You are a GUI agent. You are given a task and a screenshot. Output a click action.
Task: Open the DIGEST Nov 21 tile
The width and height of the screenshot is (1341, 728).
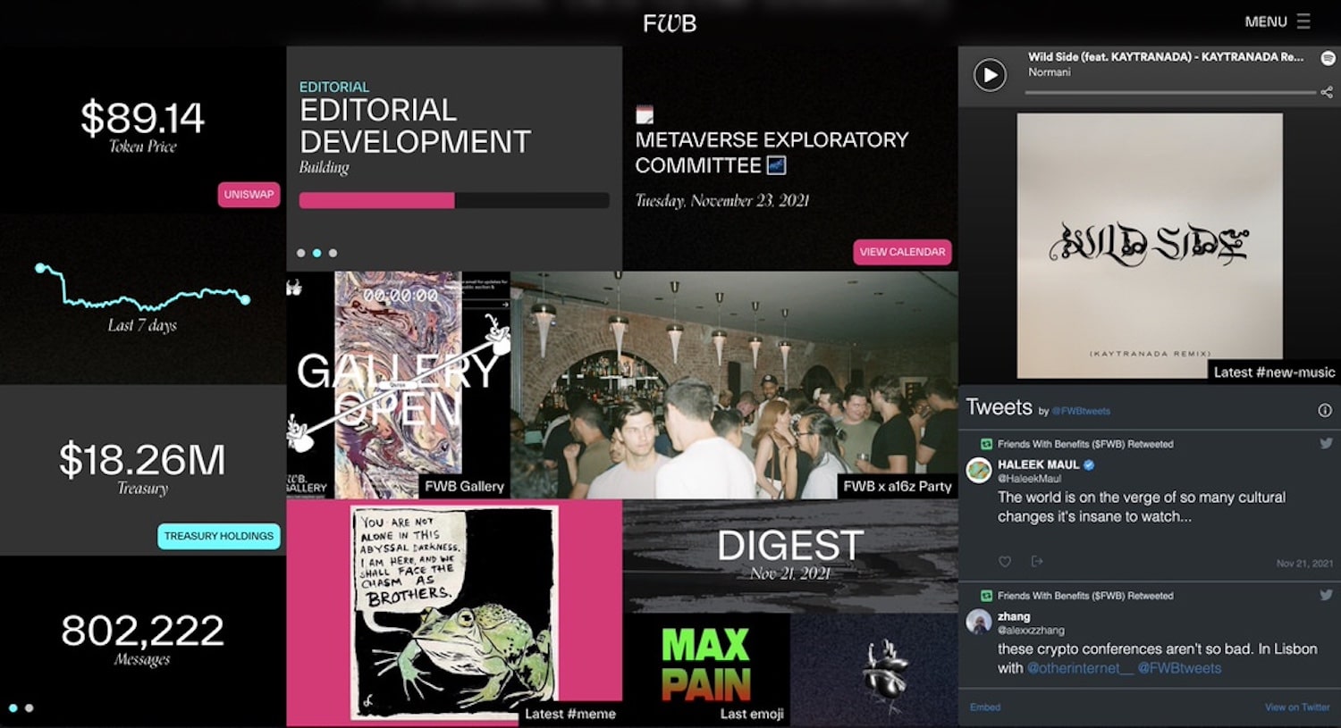(x=790, y=556)
